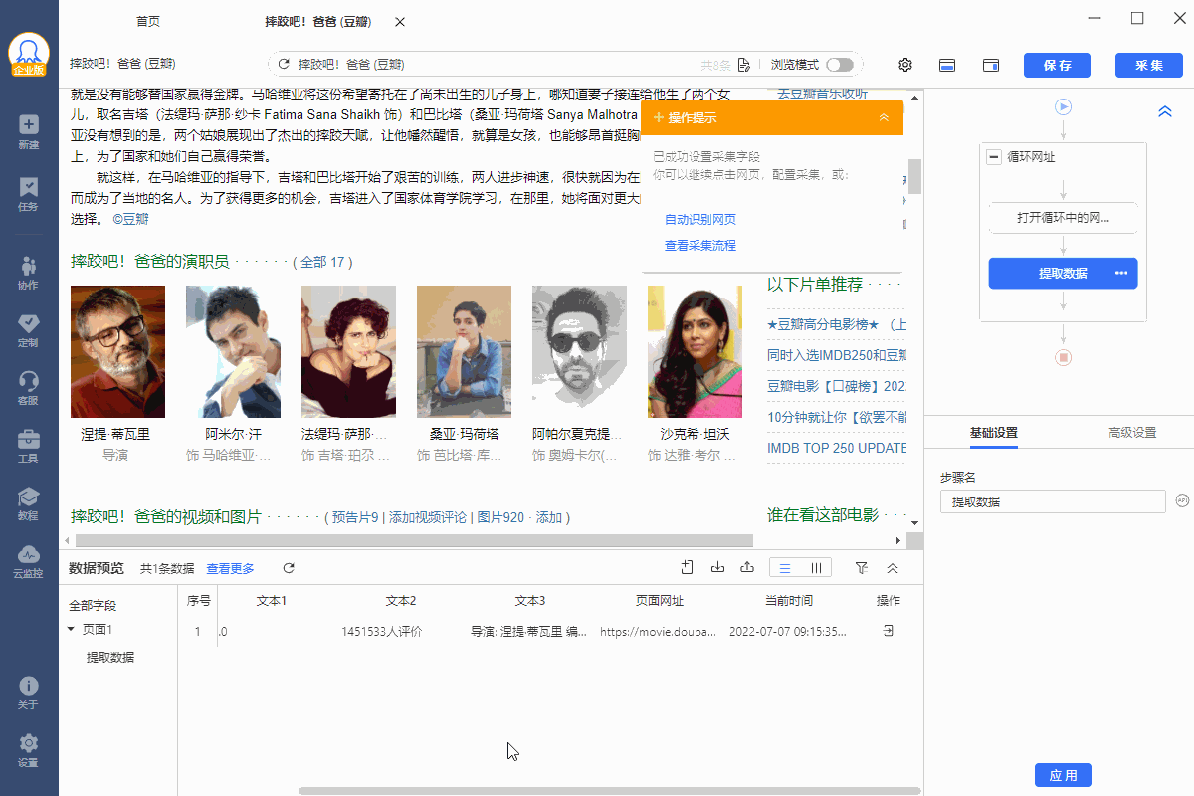The width and height of the screenshot is (1194, 796).
Task: Click the 查看更多 link in data preview
Action: point(230,568)
